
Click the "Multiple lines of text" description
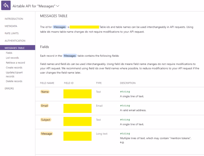click(156, 140)
